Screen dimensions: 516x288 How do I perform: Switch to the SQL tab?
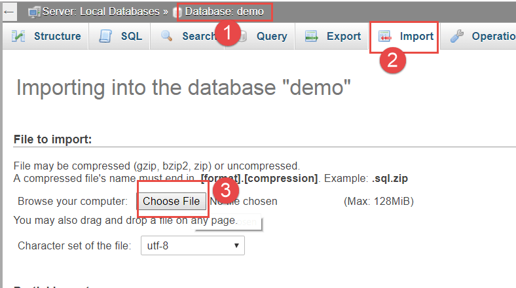click(131, 37)
